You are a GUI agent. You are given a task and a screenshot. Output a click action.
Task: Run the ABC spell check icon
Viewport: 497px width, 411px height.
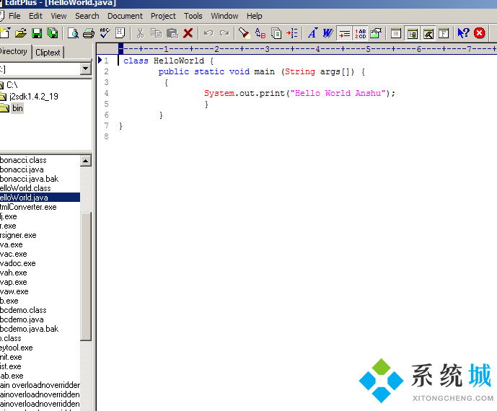pos(105,33)
